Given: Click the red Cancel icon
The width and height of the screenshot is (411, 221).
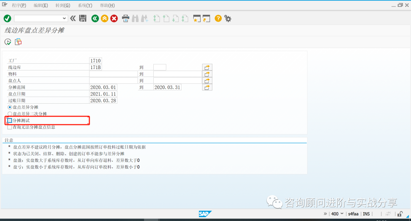Looking at the screenshot, I should click(114, 18).
